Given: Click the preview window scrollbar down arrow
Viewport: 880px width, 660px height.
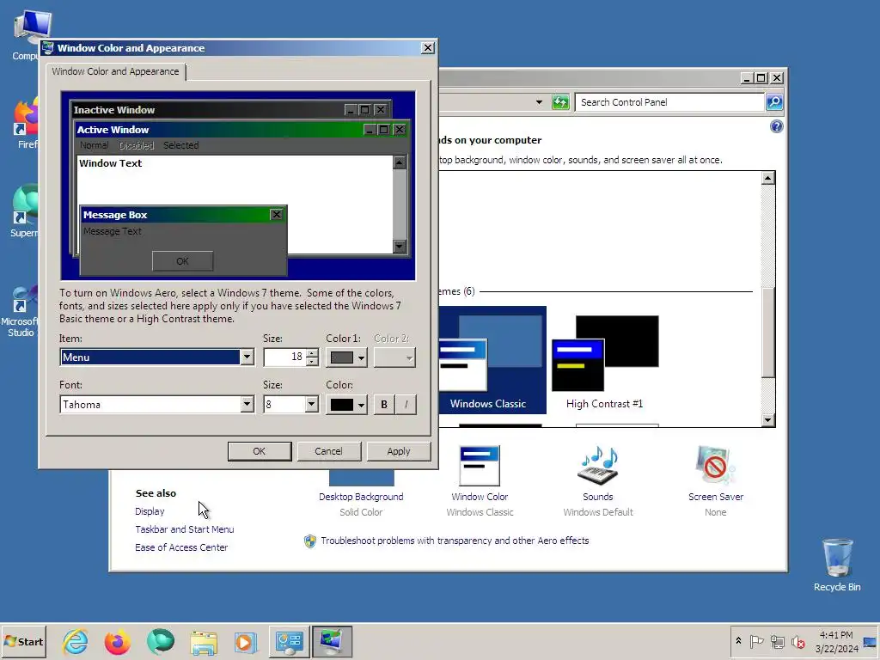Looking at the screenshot, I should click(400, 247).
